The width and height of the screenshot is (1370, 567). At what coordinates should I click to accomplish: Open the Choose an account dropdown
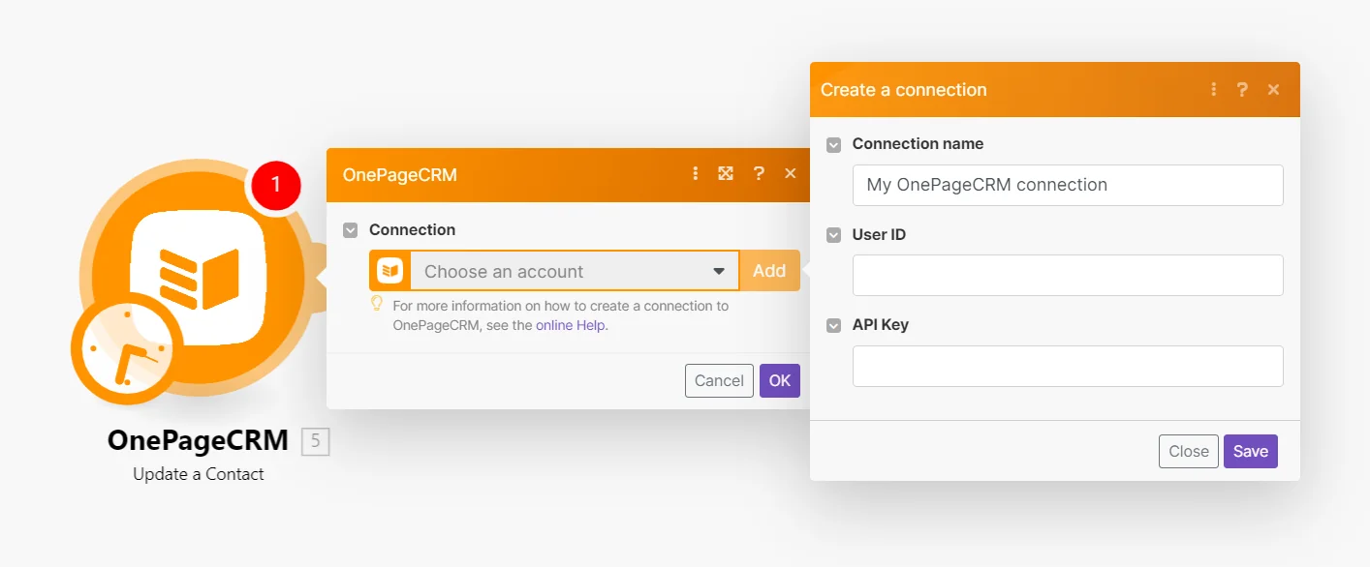(575, 271)
